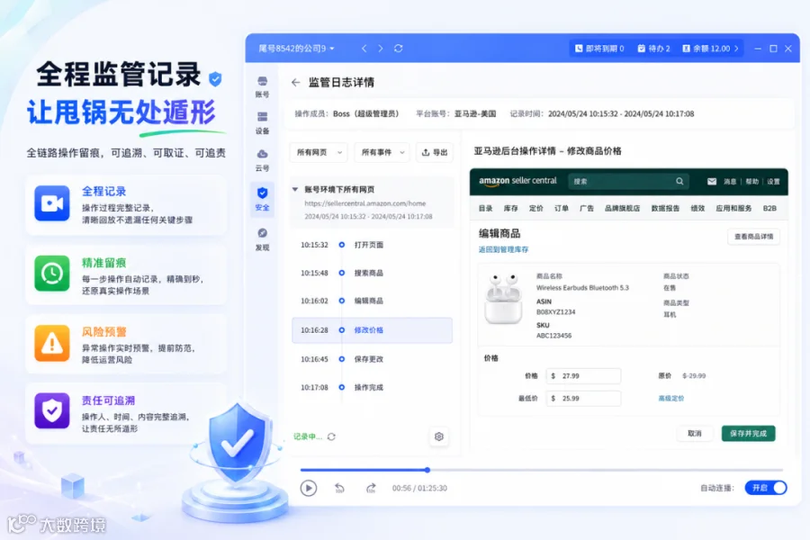The height and width of the screenshot is (540, 810).
Task: Skip the playback forward 10 seconds
Action: click(371, 488)
